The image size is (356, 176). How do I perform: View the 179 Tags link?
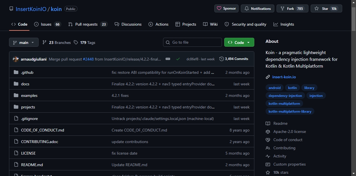coord(84,43)
